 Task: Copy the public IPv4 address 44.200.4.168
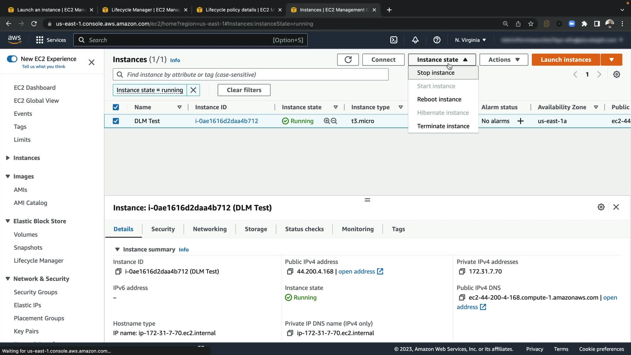click(290, 272)
